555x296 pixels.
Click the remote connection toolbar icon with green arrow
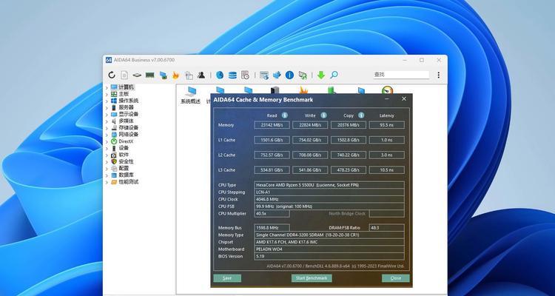click(x=303, y=75)
